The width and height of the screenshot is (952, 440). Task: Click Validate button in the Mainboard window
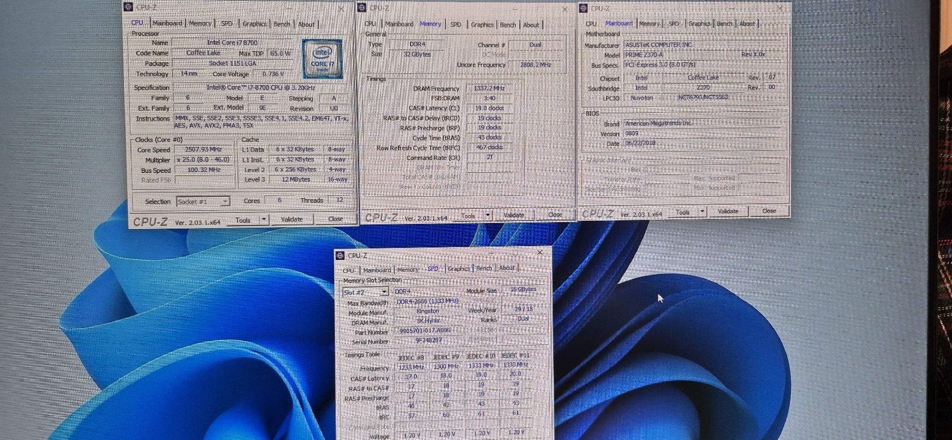[x=728, y=211]
